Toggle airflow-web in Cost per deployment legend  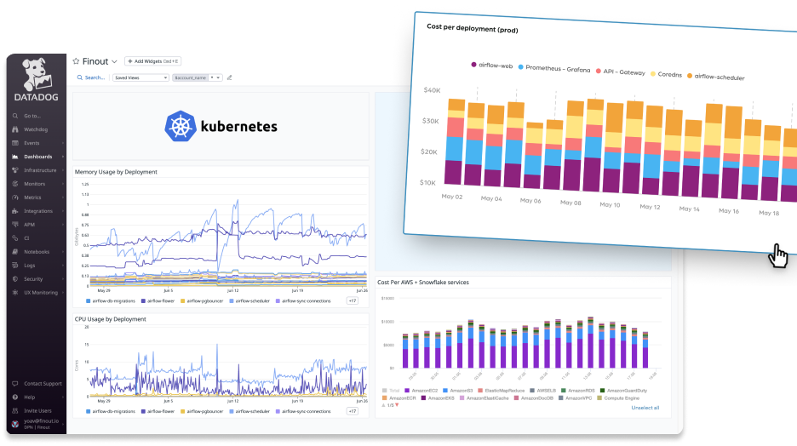(491, 65)
